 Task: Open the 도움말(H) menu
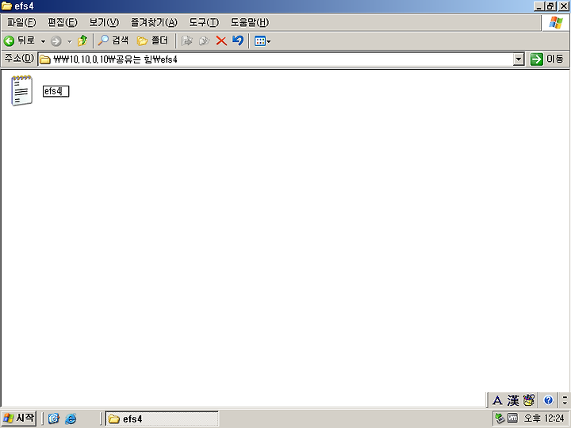pos(250,22)
